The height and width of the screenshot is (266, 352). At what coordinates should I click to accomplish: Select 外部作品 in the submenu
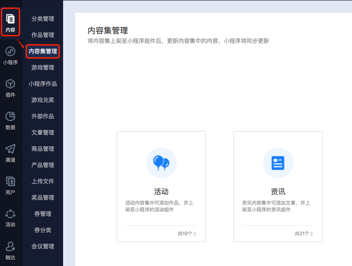pos(43,116)
